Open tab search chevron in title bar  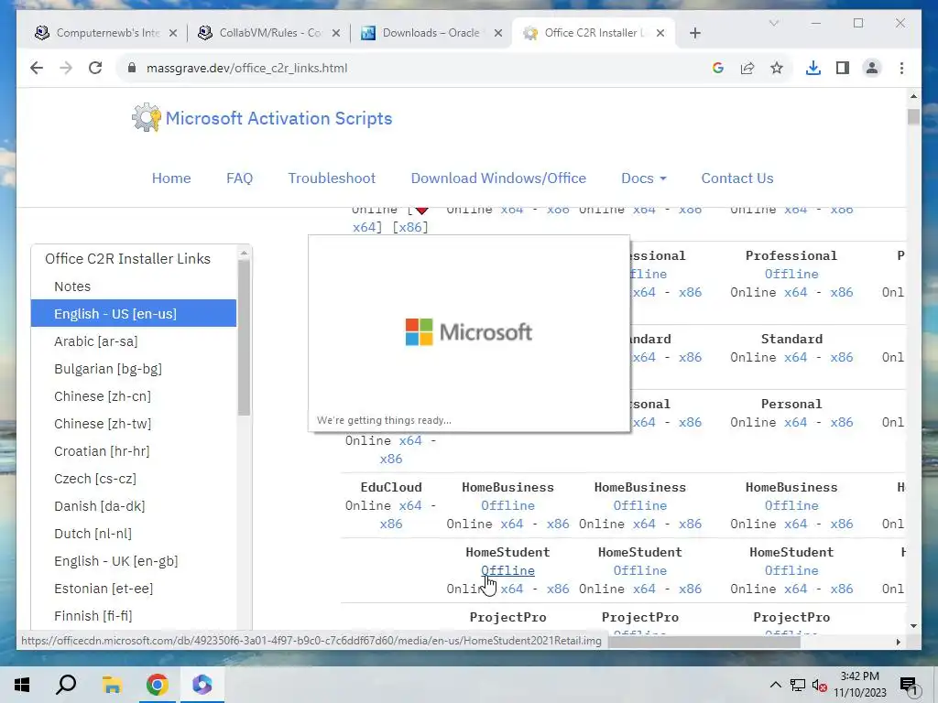[x=773, y=23]
